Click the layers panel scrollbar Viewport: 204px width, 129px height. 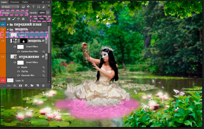(x=49, y=39)
